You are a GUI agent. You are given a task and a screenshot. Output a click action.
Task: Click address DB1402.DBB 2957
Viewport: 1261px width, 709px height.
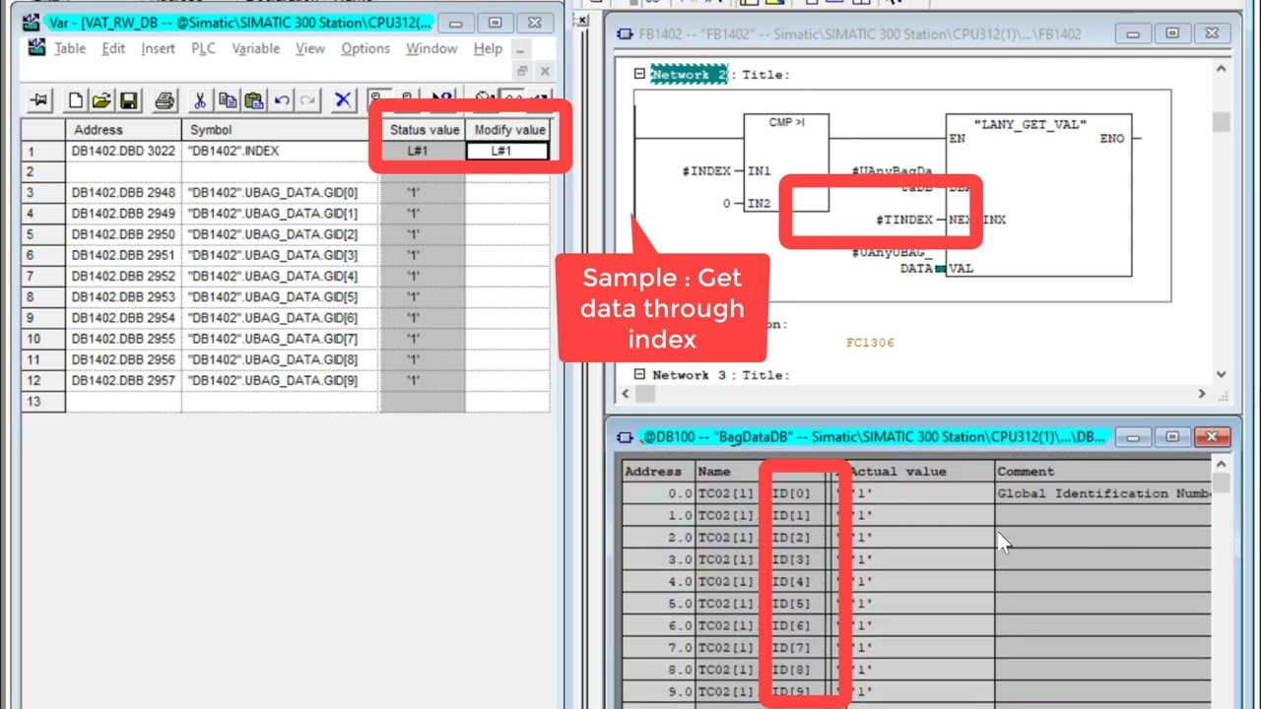coord(123,380)
